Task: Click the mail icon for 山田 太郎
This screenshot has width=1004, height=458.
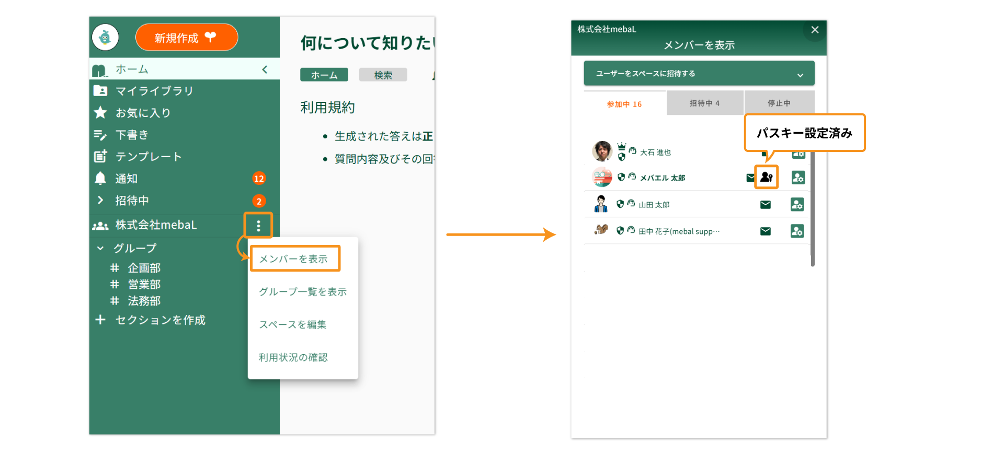Action: click(x=765, y=205)
